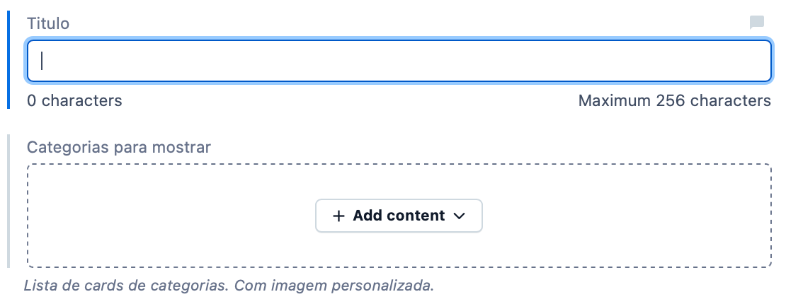Place the cursor at the Titulo input start
Image resolution: width=786 pixels, height=304 pixels.
(43, 61)
